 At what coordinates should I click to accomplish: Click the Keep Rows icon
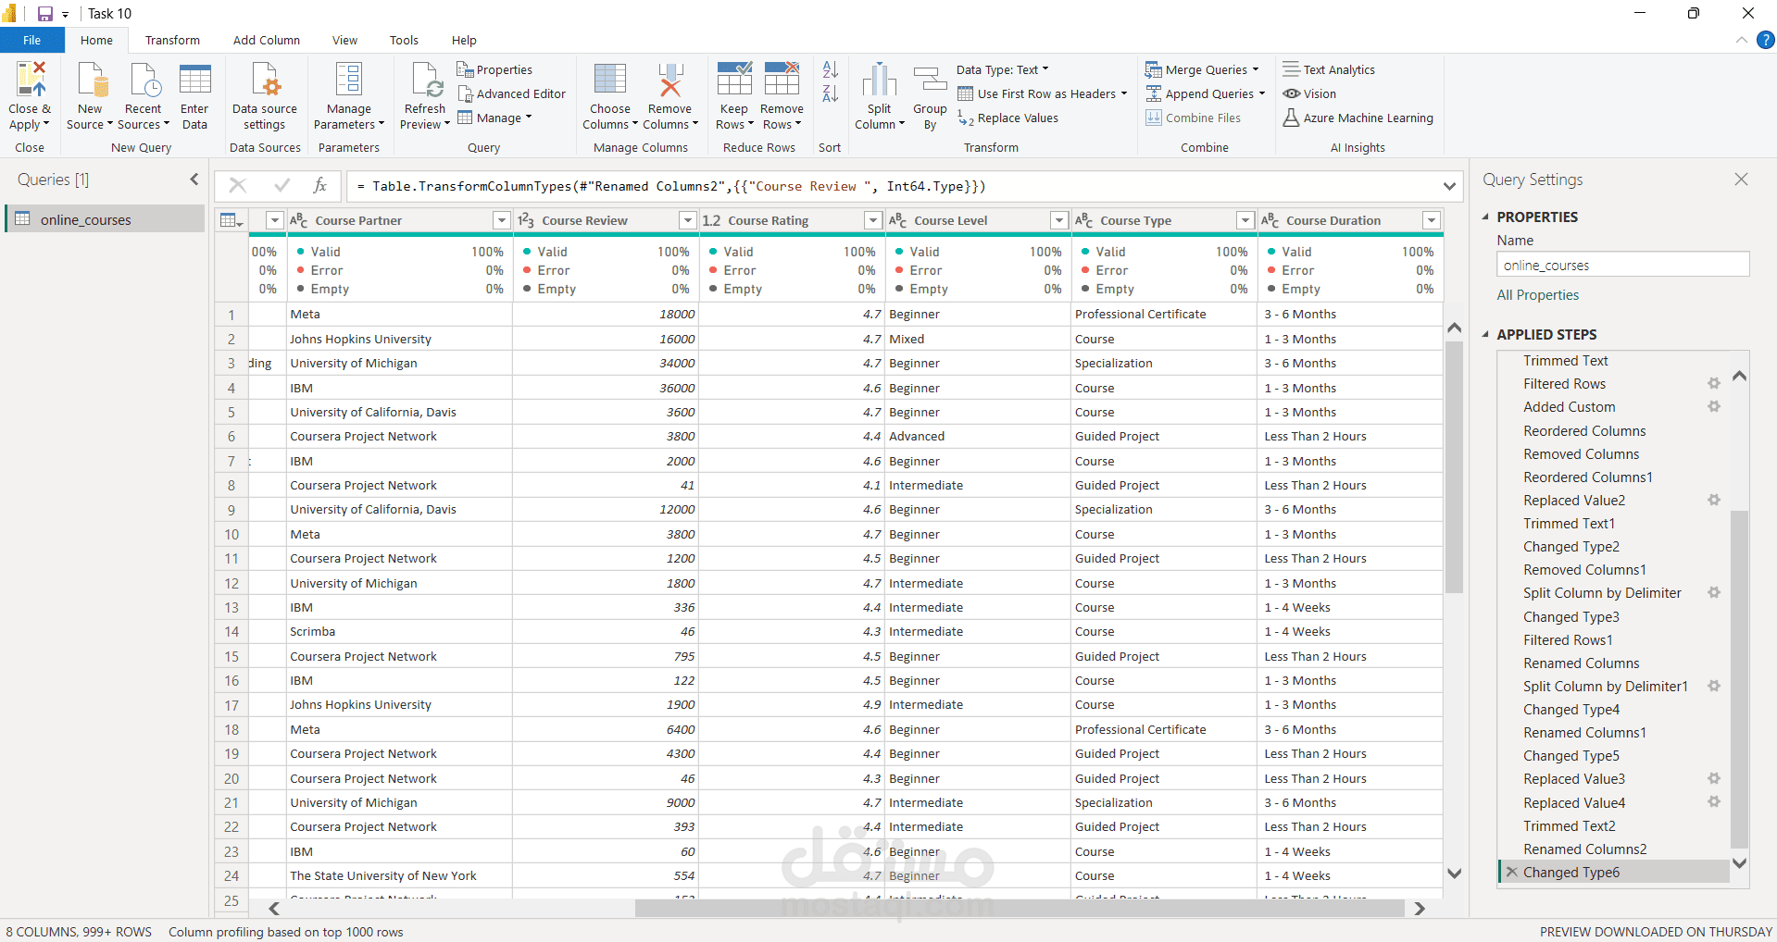(733, 81)
